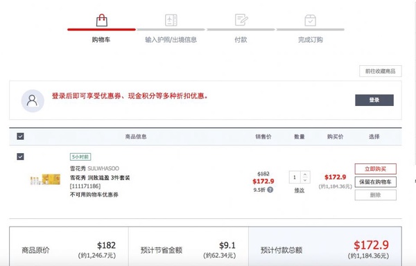Screen dimensions: 416x266
Task: Uncheck the 雪花秀 product checkbox
Action: pyautogui.click(x=20, y=157)
